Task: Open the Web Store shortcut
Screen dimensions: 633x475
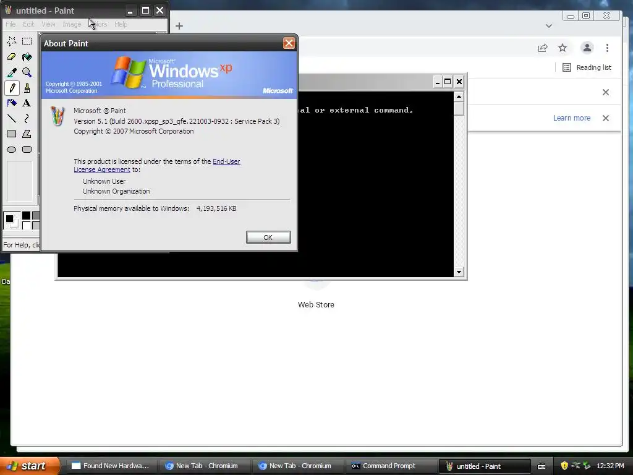Action: coord(316,304)
